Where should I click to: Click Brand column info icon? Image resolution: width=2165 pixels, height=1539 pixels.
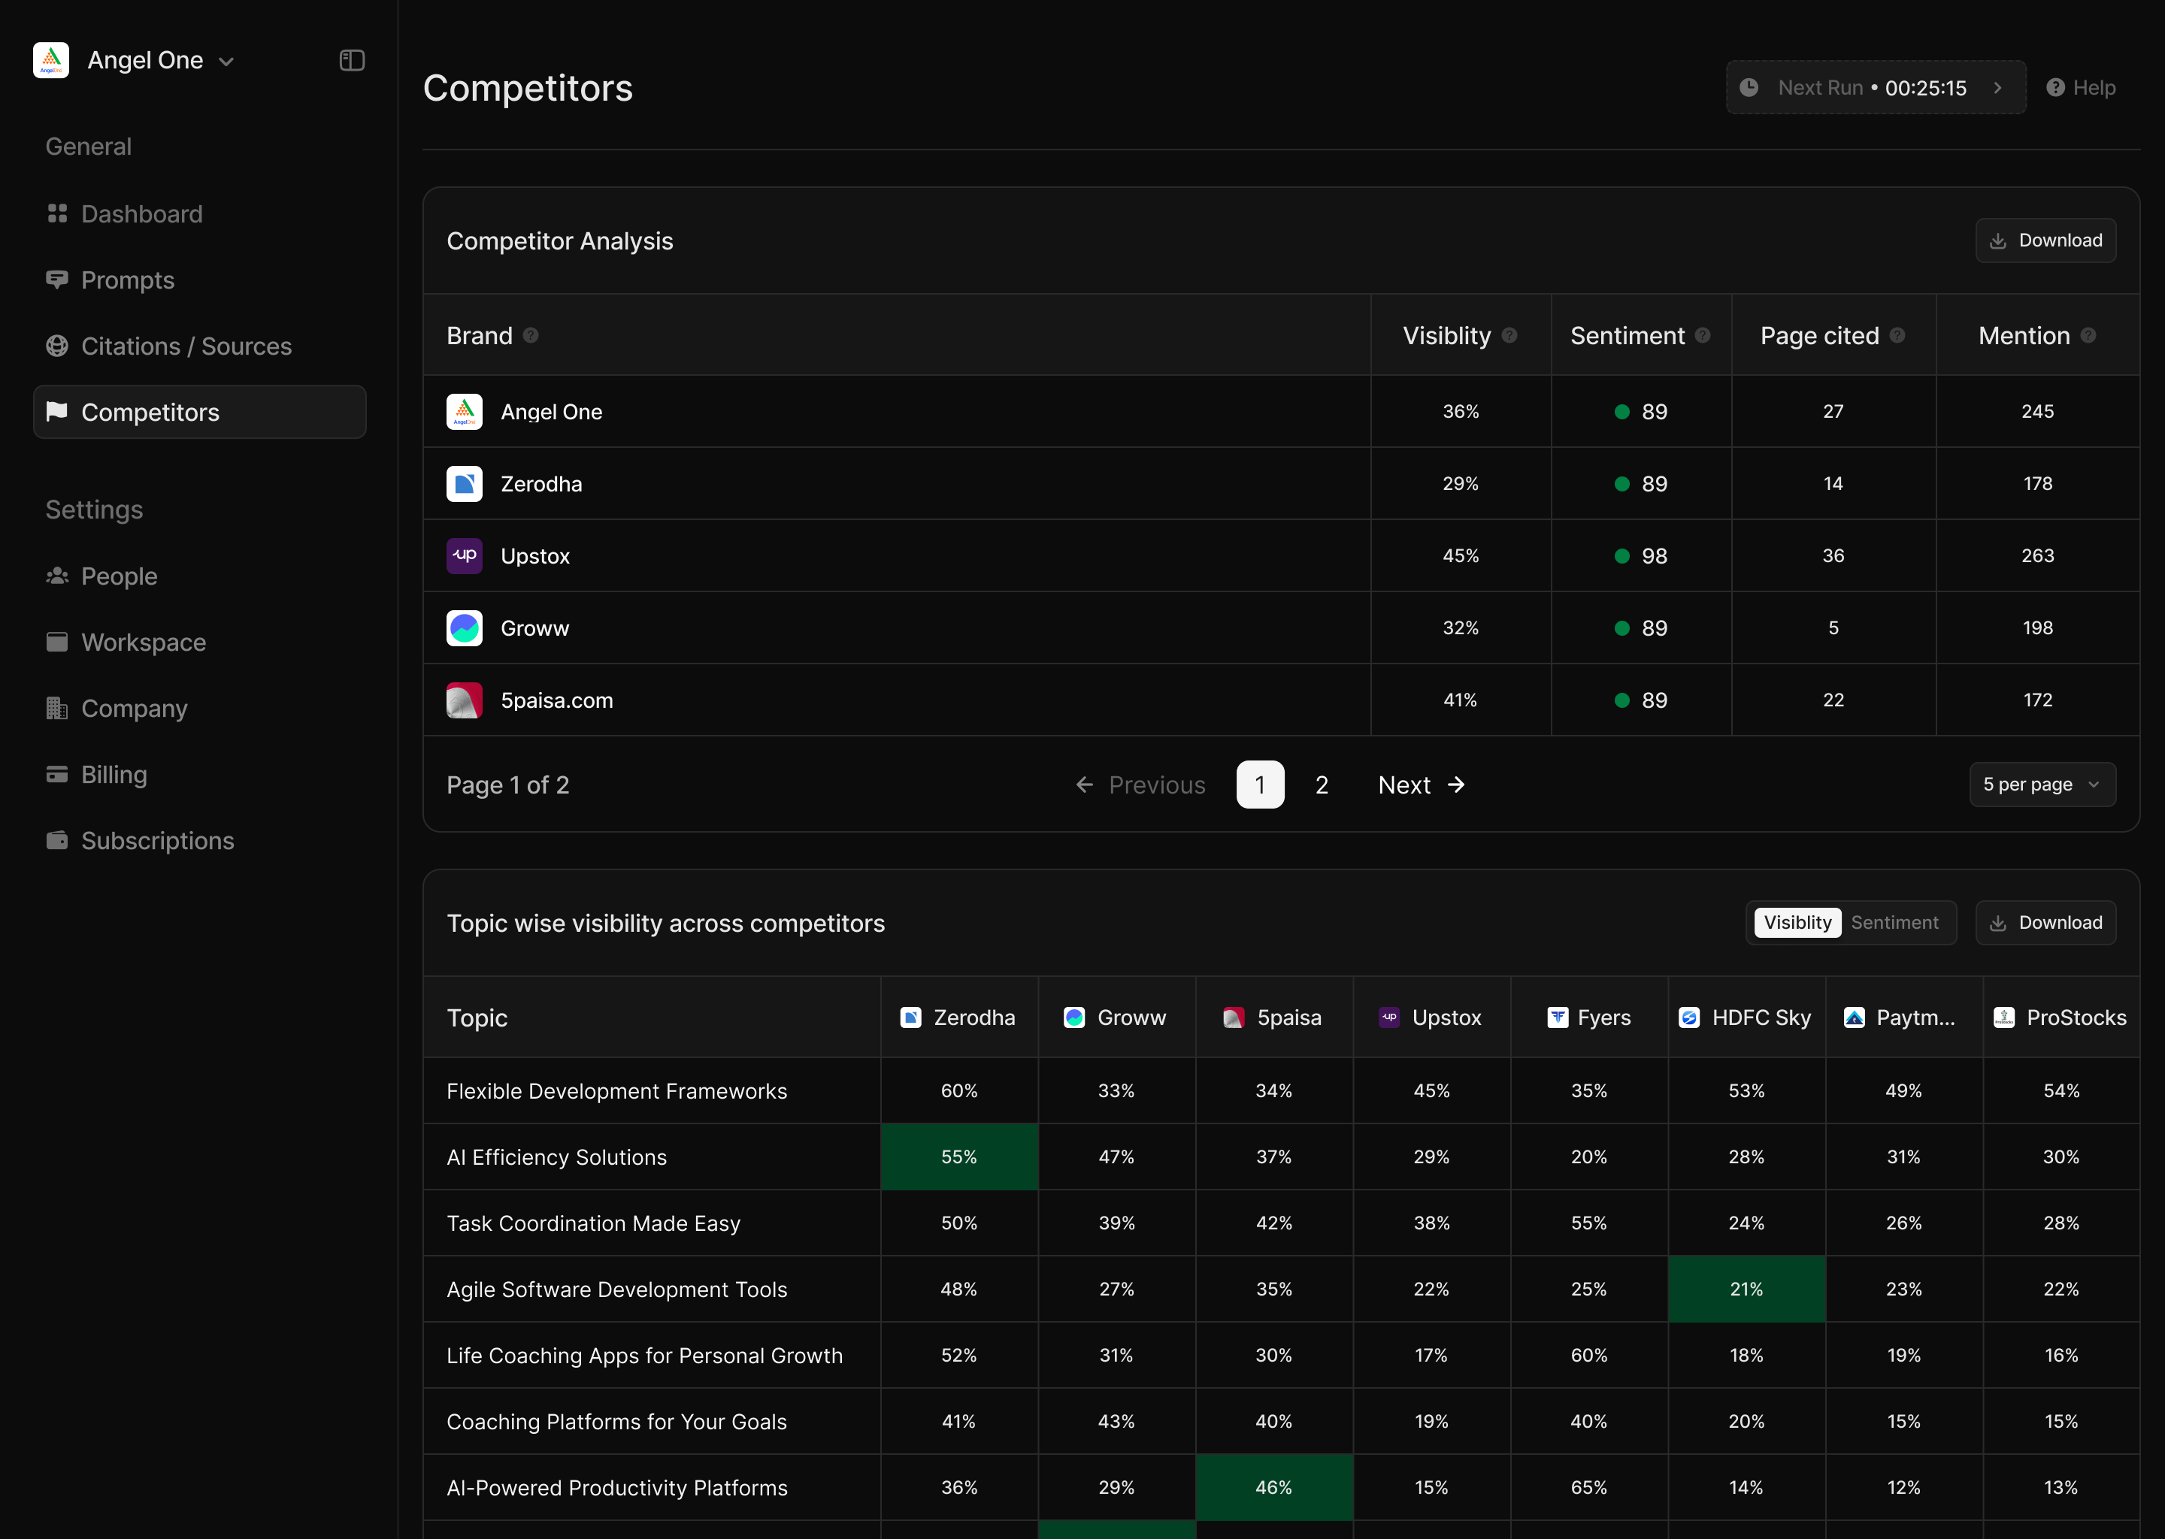[531, 335]
